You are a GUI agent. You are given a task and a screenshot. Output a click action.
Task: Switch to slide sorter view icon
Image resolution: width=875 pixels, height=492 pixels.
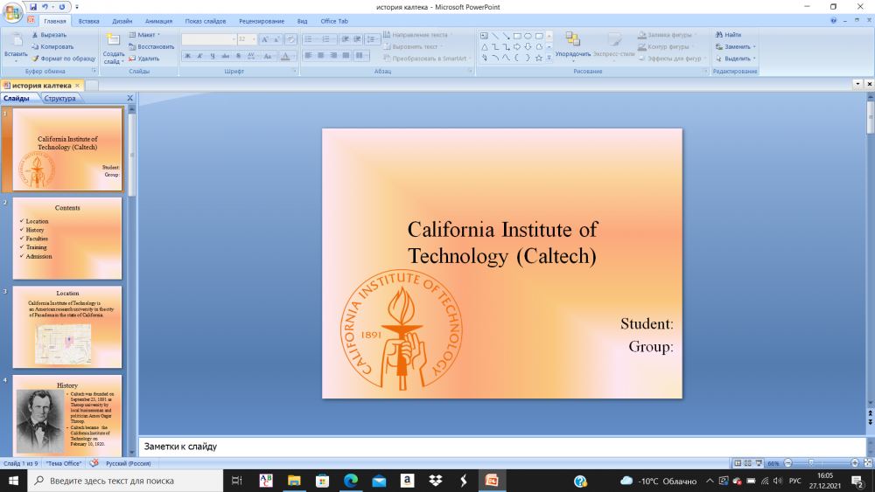tap(748, 463)
